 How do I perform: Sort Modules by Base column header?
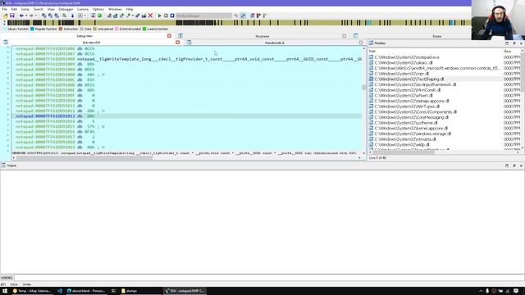[x=512, y=51]
